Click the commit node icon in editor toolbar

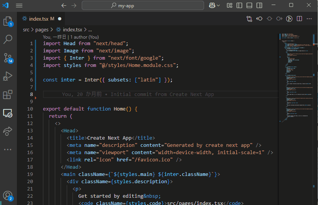pos(269,19)
